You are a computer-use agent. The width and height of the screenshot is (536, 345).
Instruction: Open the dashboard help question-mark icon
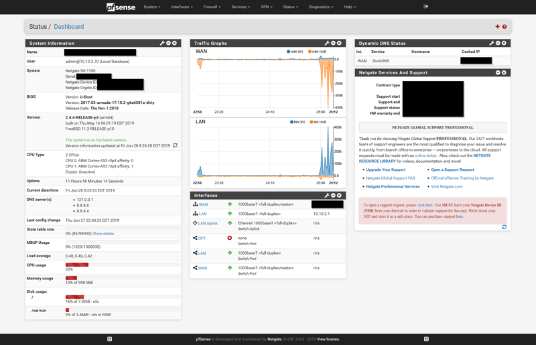click(x=505, y=27)
